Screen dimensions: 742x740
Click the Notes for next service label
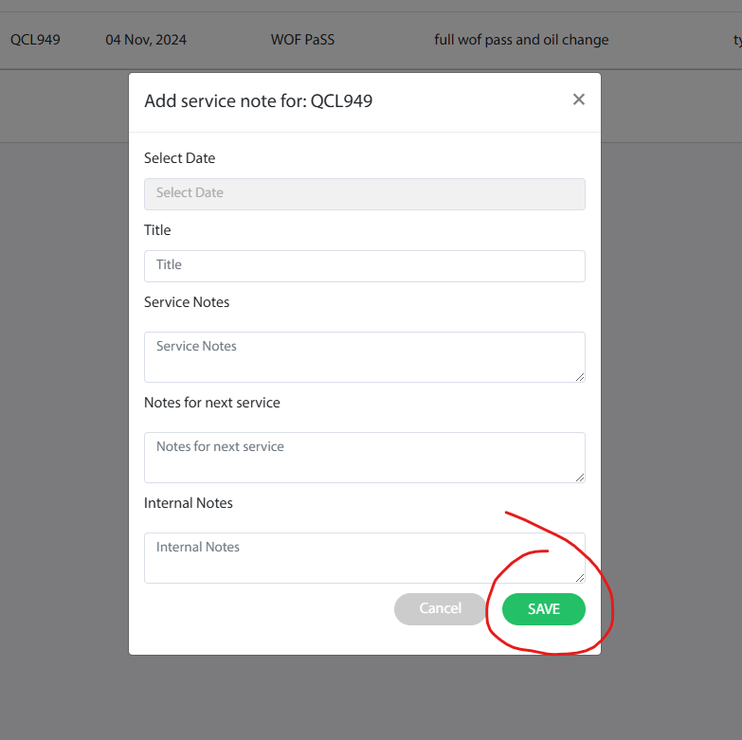click(x=211, y=403)
